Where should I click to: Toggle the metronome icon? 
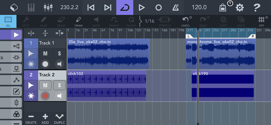[x=176, y=8]
